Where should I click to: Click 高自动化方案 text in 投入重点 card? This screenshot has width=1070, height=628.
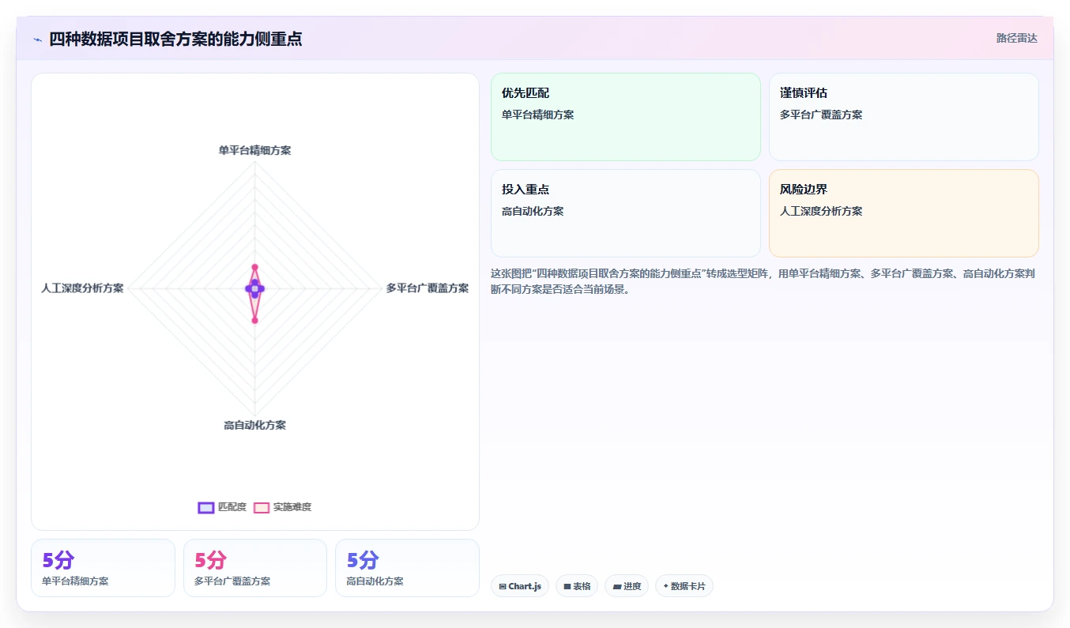pos(533,211)
